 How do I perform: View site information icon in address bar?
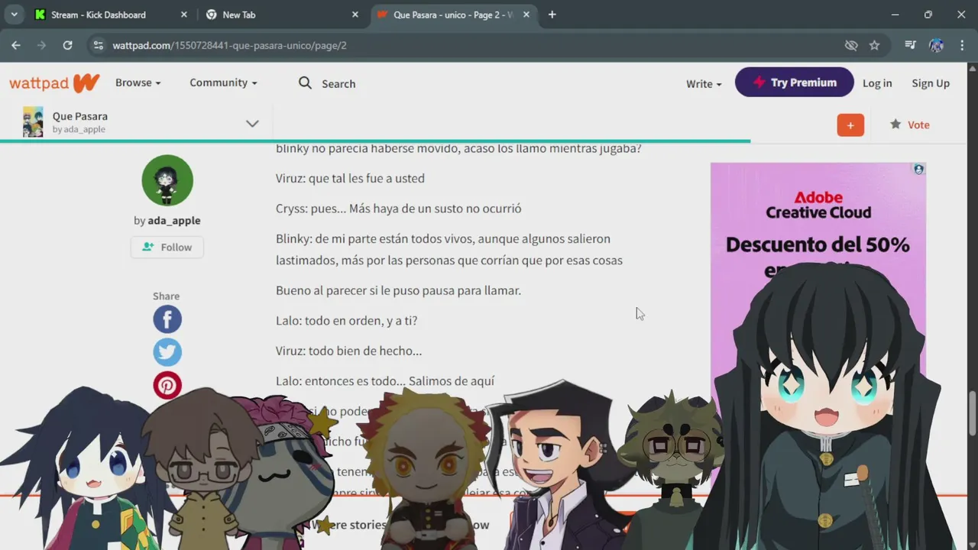[x=98, y=45]
